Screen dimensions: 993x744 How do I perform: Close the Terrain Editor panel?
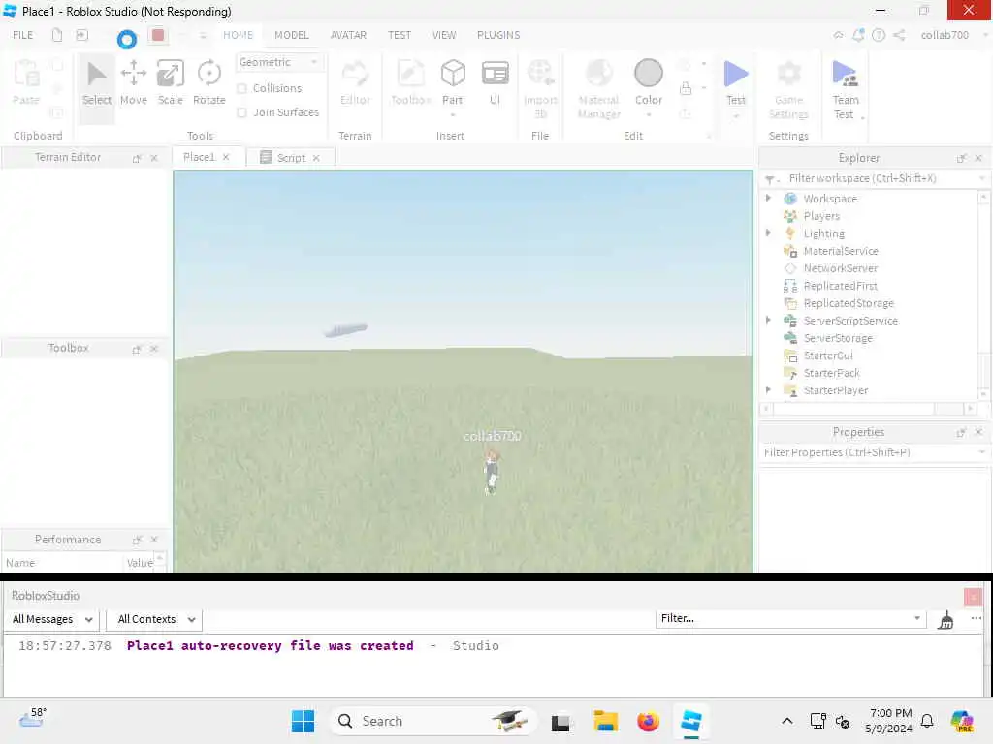point(154,158)
